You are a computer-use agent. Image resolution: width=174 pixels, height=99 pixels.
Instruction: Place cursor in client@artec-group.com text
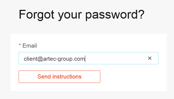click(54, 59)
